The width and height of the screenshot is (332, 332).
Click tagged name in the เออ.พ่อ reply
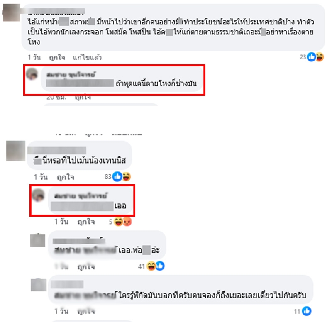pos(85,250)
